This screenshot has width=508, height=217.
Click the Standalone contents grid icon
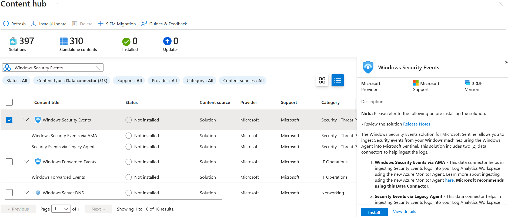click(x=63, y=41)
